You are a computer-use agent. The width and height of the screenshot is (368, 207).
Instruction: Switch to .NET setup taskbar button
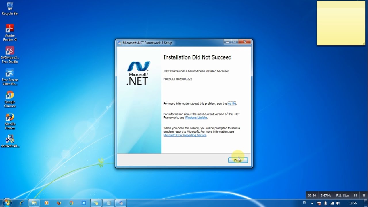click(121, 203)
